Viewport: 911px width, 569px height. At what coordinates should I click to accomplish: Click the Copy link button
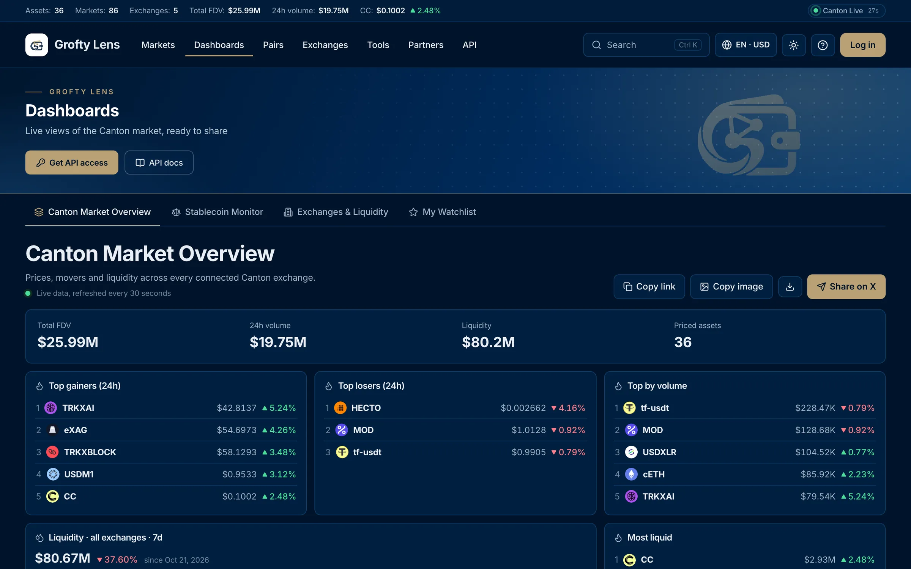click(x=649, y=286)
